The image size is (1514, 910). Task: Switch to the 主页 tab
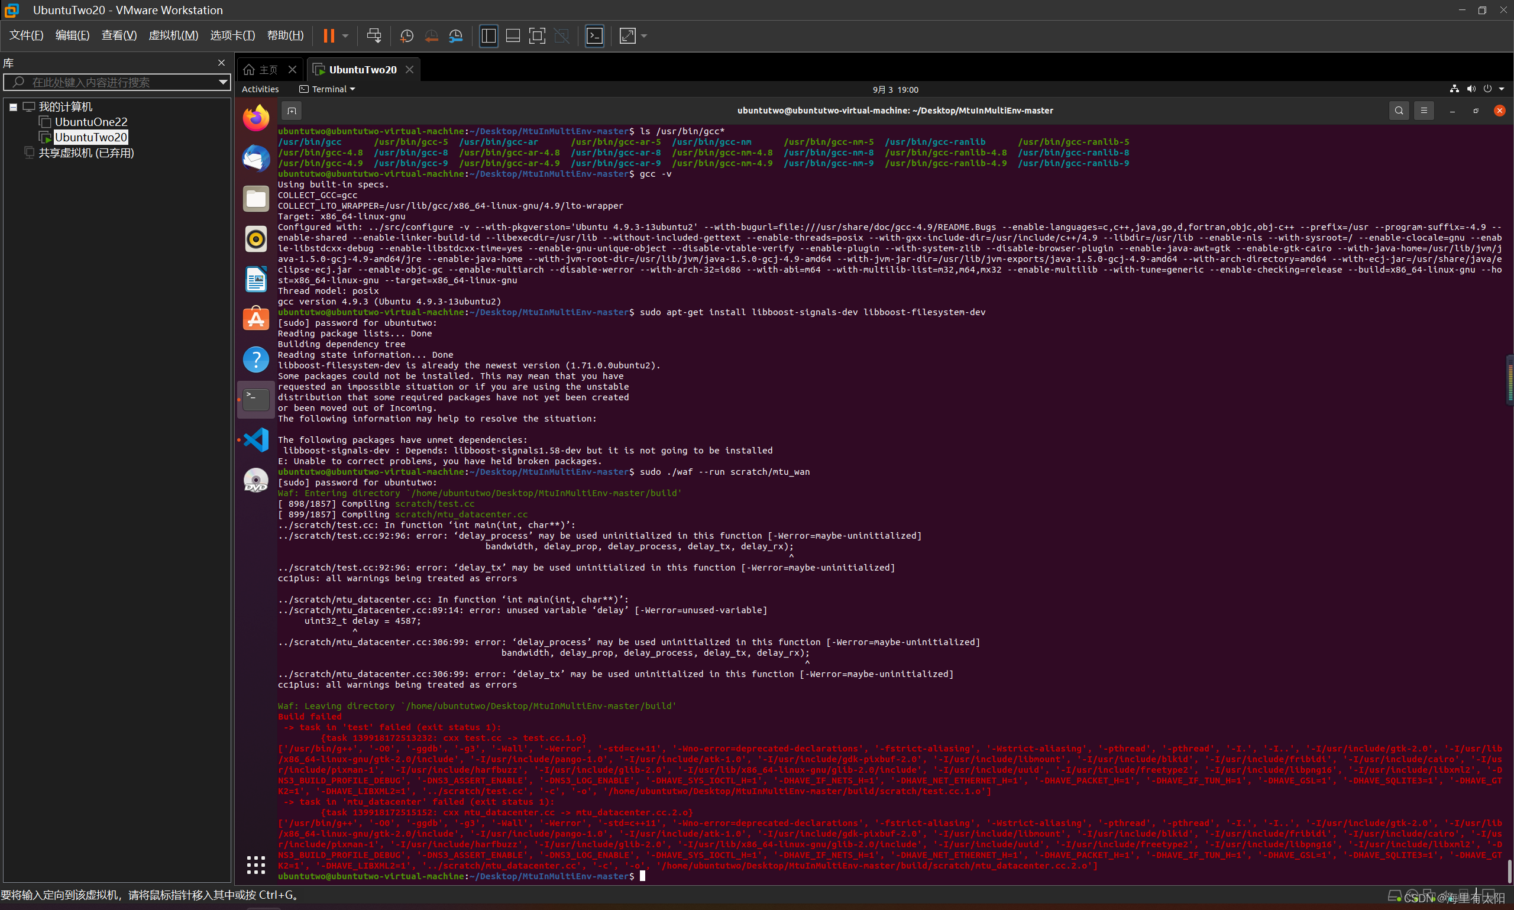[x=268, y=69]
